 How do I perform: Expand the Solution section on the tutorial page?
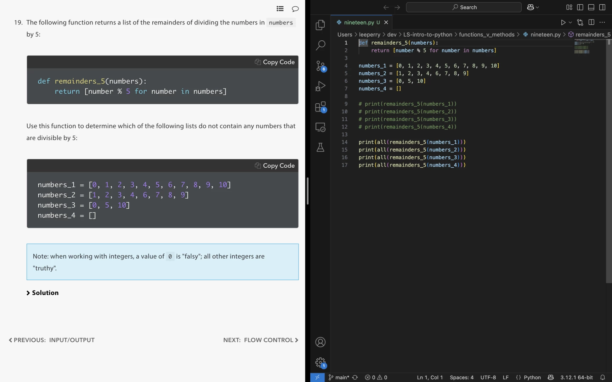click(42, 293)
